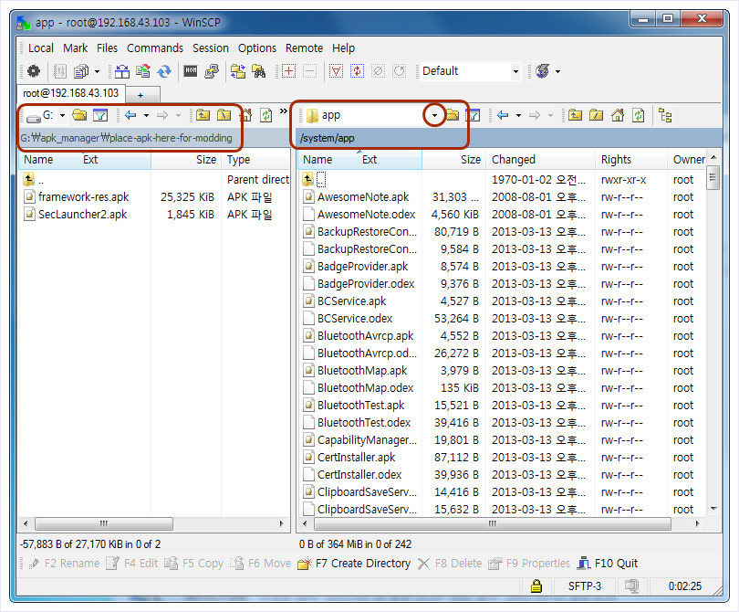Screen dimensions: 739x612
Task: Click the Synchronize directories icon
Action: (164, 71)
